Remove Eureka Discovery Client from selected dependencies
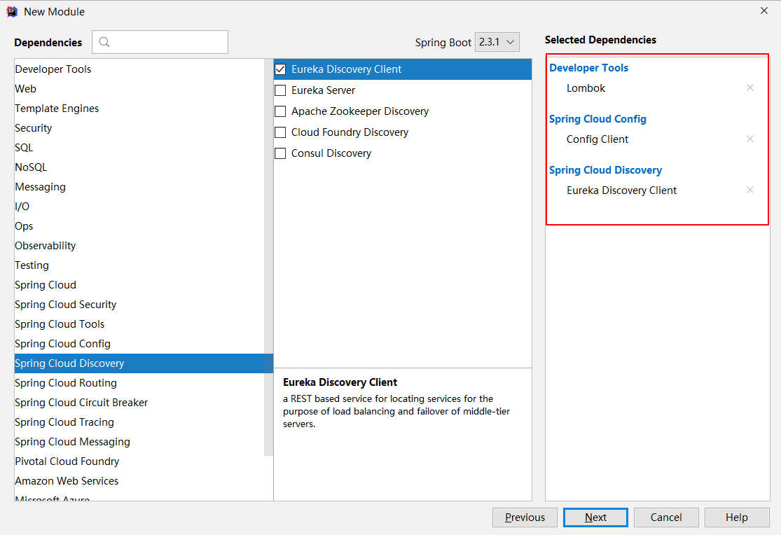This screenshot has height=535, width=781. coord(749,190)
